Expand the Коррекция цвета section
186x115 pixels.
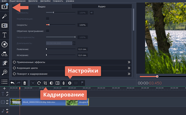[72, 68]
